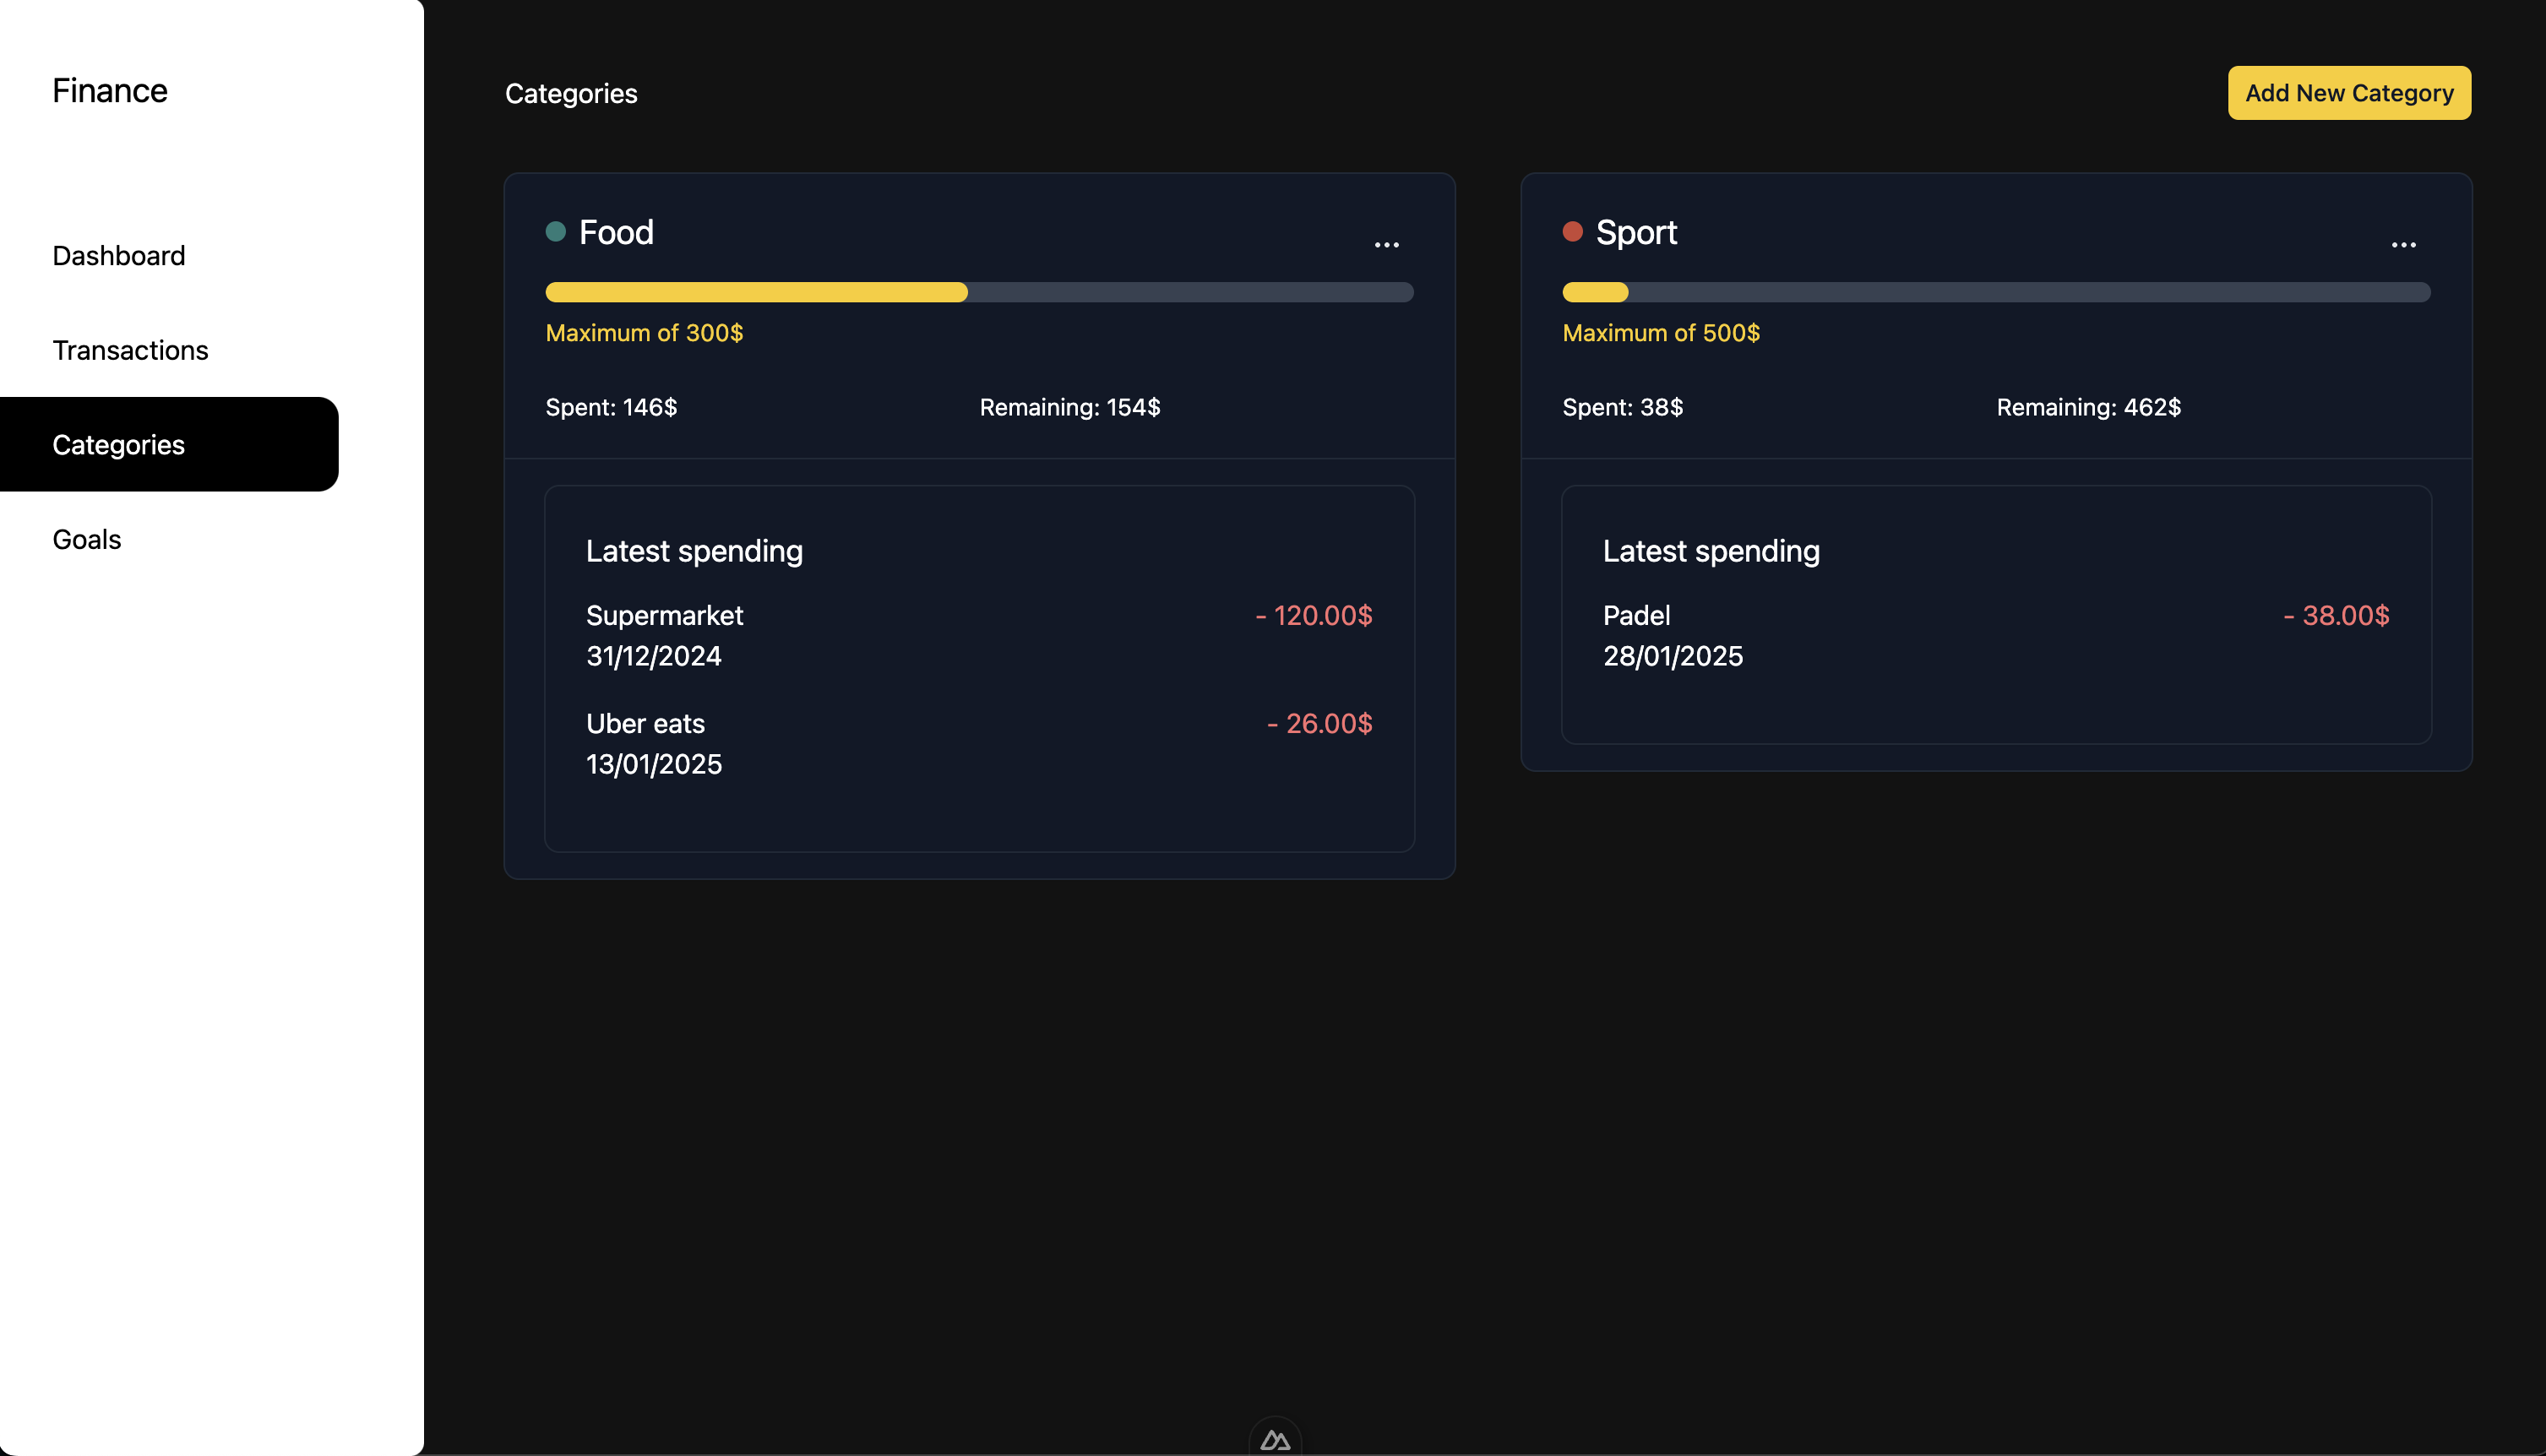Click the '- 26.00$' amount
Image resolution: width=2546 pixels, height=1456 pixels.
tap(1319, 723)
